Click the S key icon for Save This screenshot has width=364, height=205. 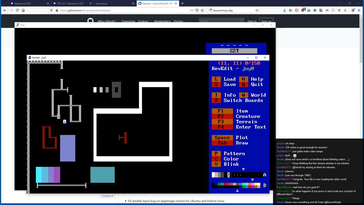coord(216,85)
